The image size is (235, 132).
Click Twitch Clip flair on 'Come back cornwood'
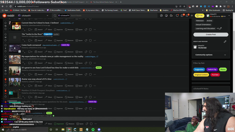click(x=65, y=45)
